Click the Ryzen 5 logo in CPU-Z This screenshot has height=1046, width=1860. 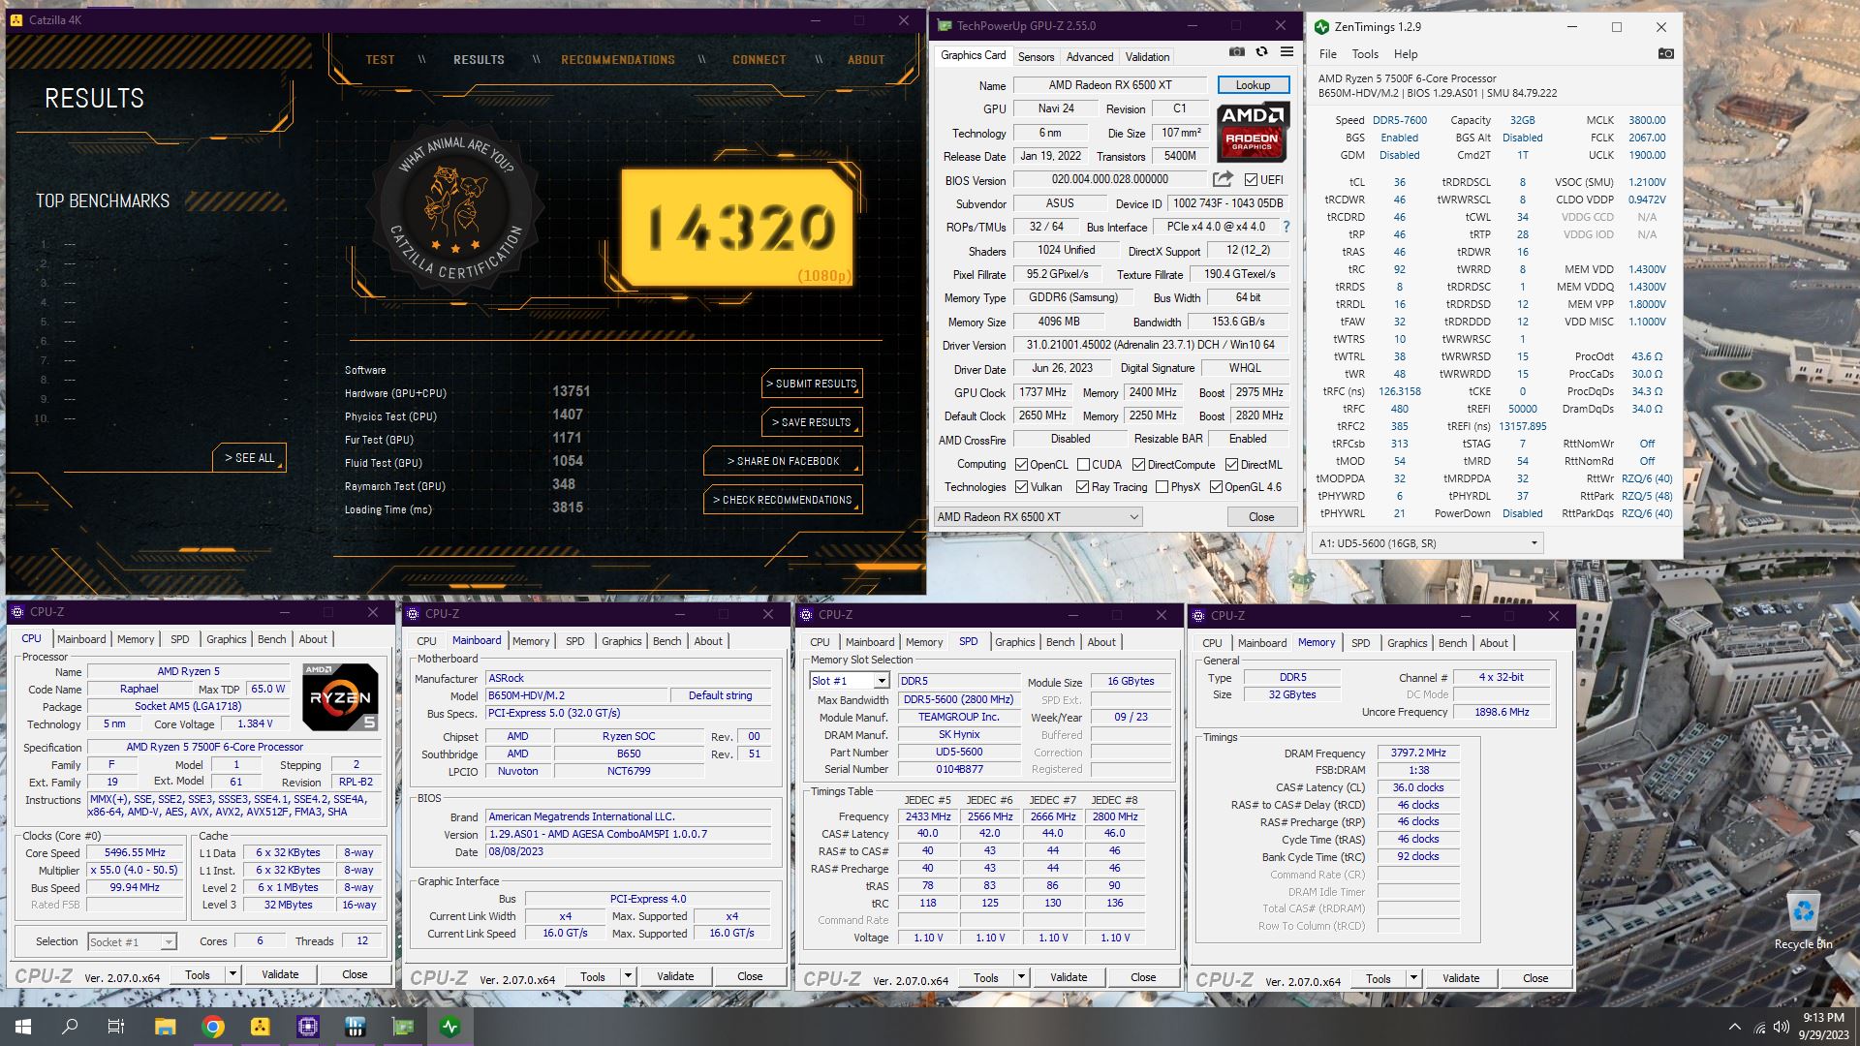click(340, 696)
